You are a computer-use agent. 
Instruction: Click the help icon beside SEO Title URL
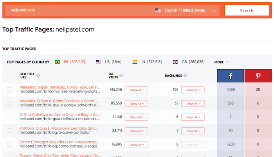point(38,76)
